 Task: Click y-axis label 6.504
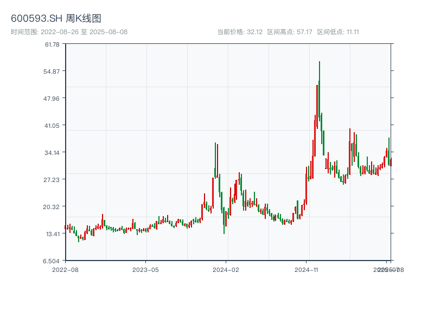tap(51, 261)
